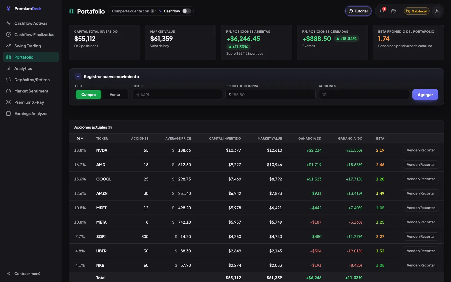Click the Solo local badge
Viewport: 451px width, 282px height.
tap(417, 11)
